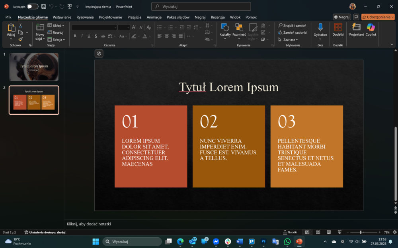Viewport: 398px width, 248px height.
Task: Center the text
Action: [166, 36]
